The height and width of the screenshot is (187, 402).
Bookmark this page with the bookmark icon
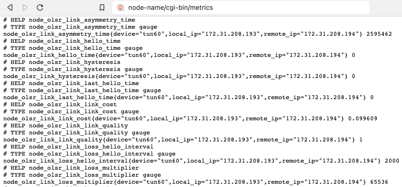click(x=102, y=8)
